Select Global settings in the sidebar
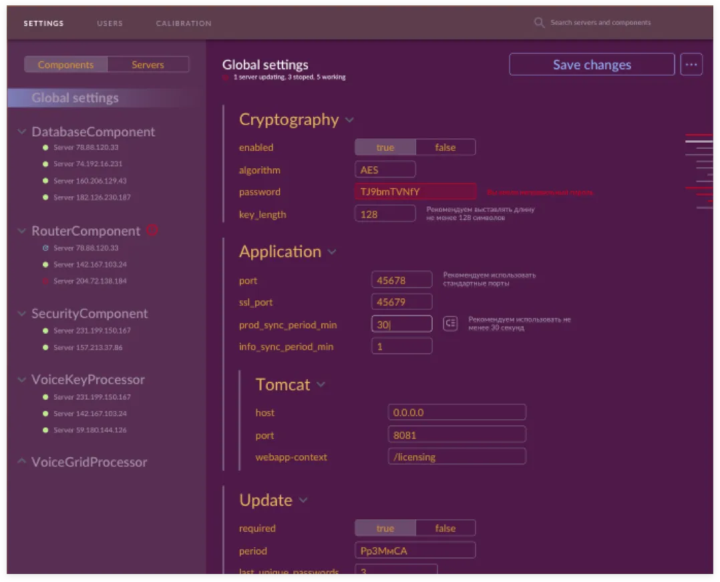This screenshot has width=720, height=582. click(75, 98)
